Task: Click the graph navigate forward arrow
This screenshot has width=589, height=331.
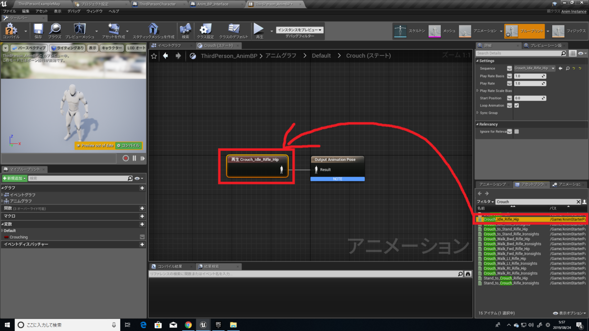Action: [x=178, y=56]
